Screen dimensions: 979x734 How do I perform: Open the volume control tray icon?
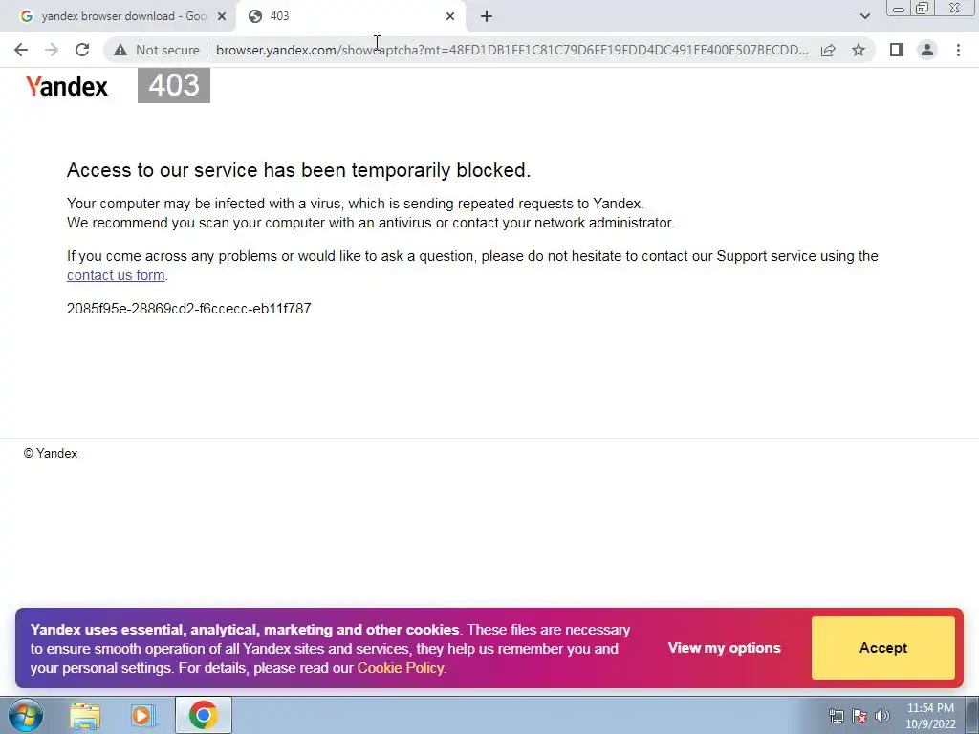(882, 716)
